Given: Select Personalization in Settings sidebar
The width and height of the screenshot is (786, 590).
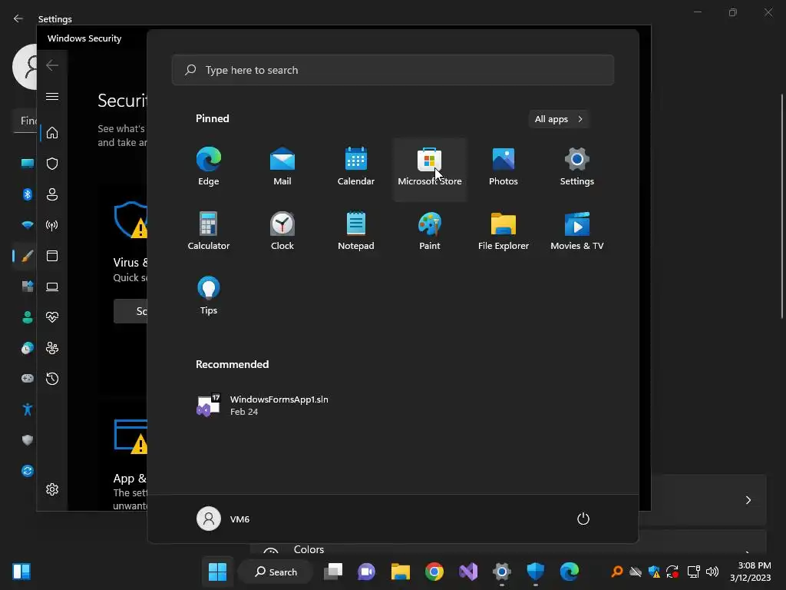Looking at the screenshot, I should click(27, 256).
